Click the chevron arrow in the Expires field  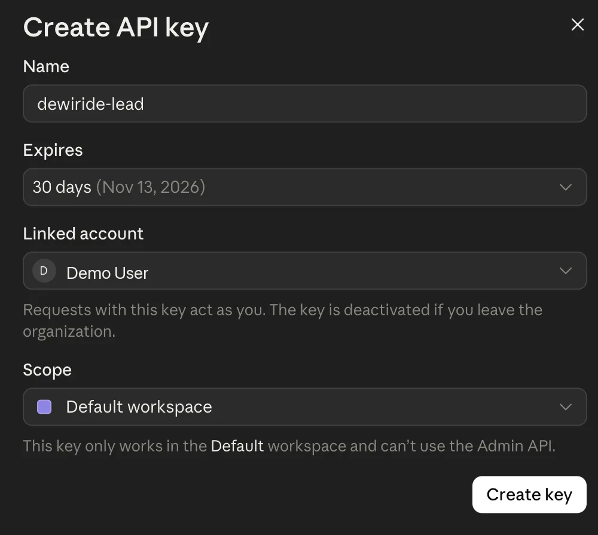566,187
